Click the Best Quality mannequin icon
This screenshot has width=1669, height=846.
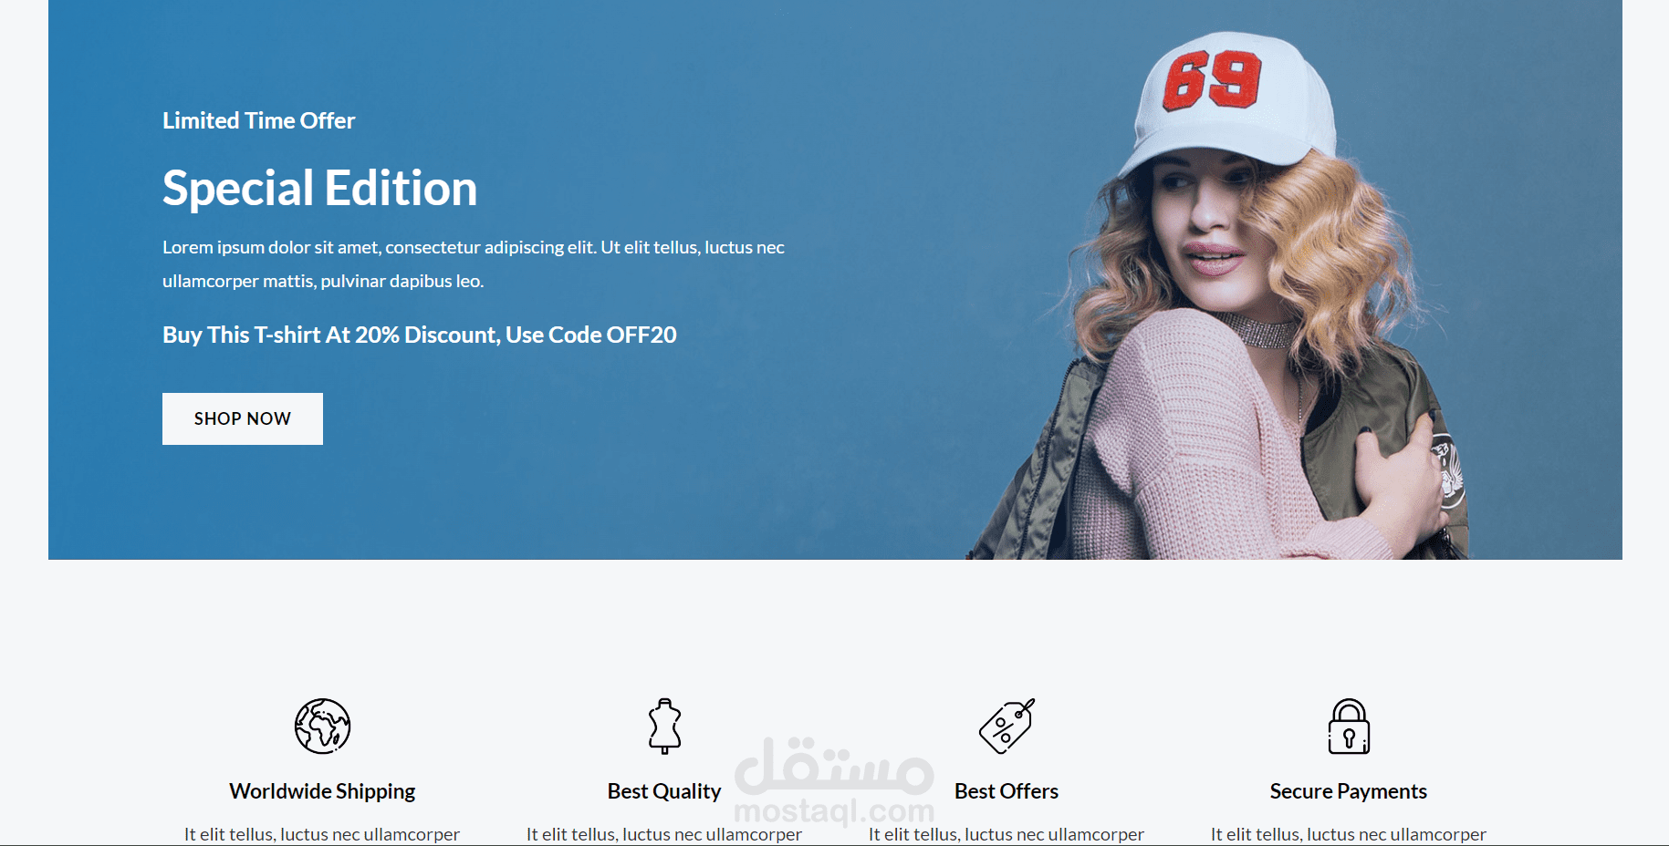pyautogui.click(x=664, y=726)
